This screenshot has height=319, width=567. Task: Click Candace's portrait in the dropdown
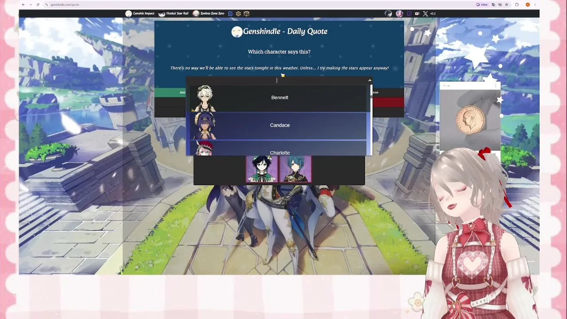pyautogui.click(x=204, y=126)
